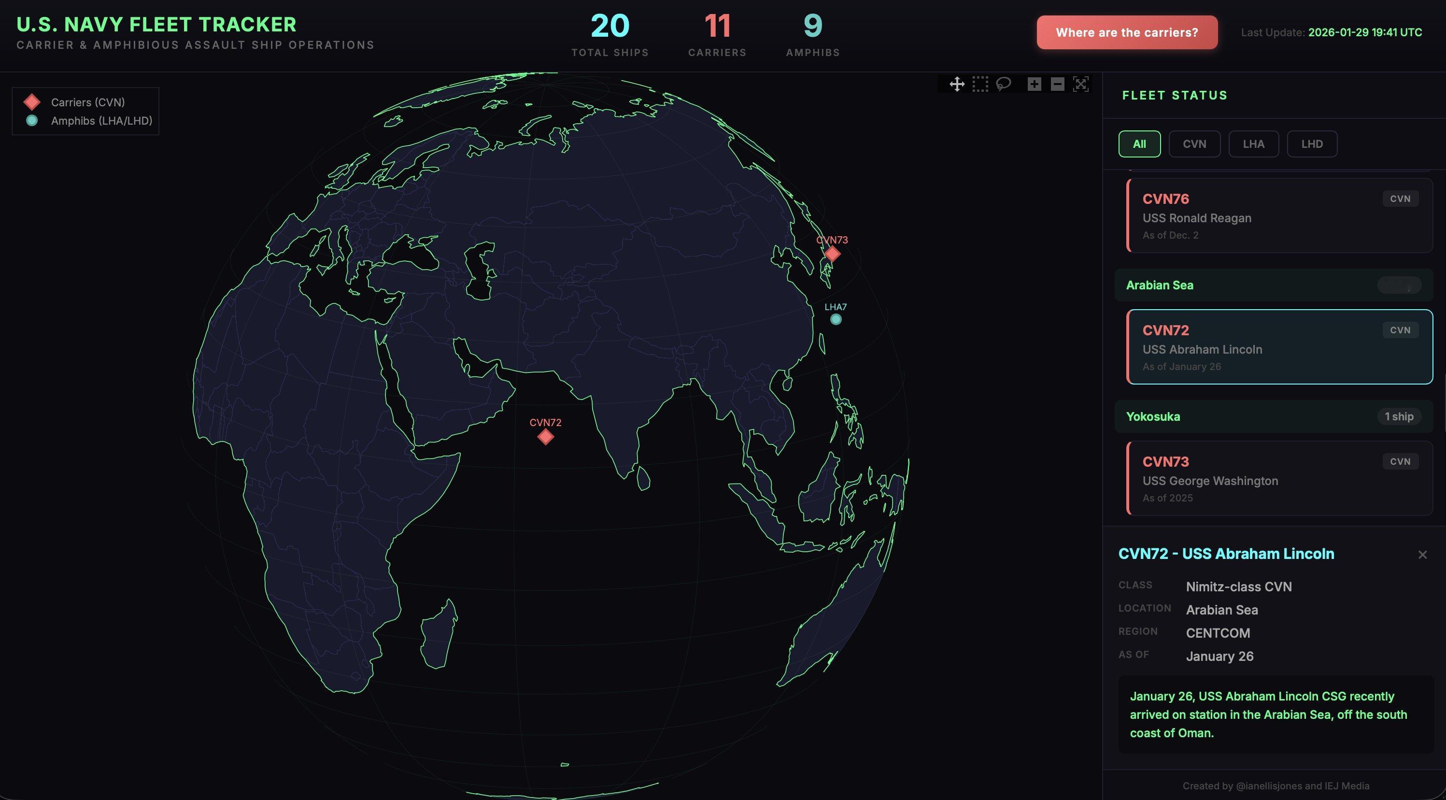
Task: Filter fleet list by LHD
Action: (1311, 143)
